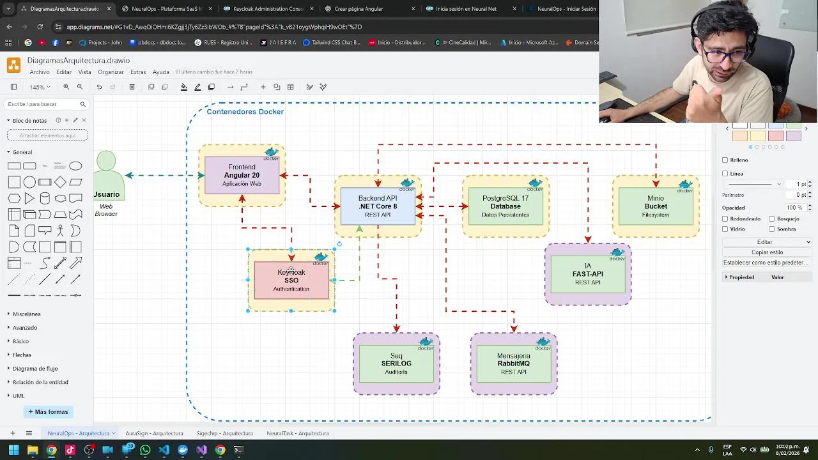
Task: Click the insert plus icon in toolbar
Action: (x=263, y=87)
